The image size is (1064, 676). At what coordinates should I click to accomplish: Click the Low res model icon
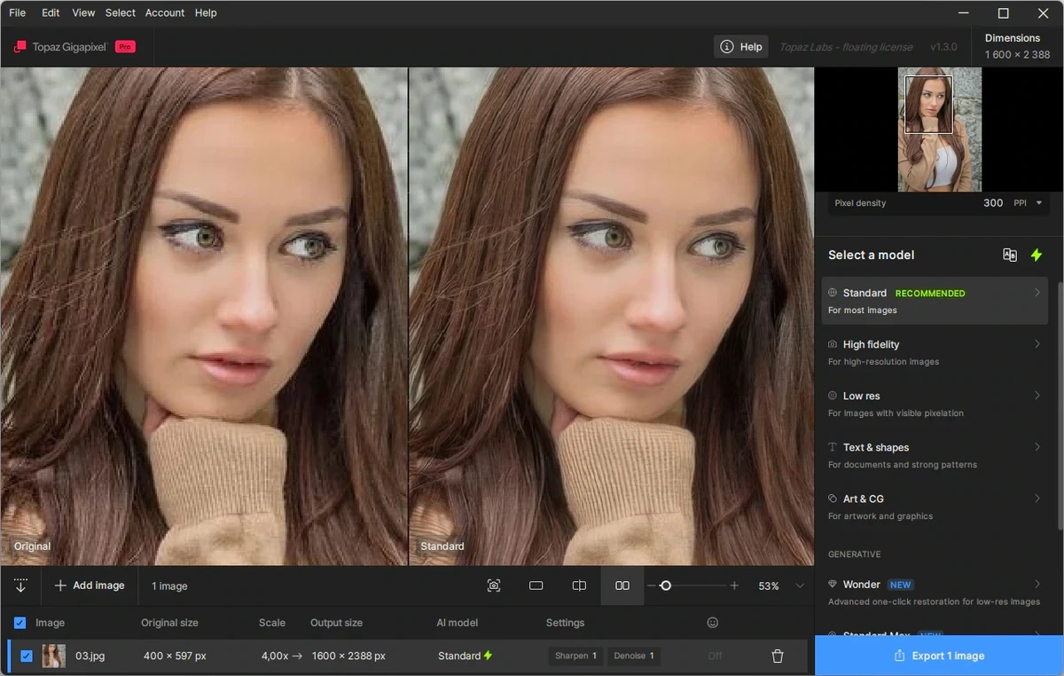tap(833, 396)
